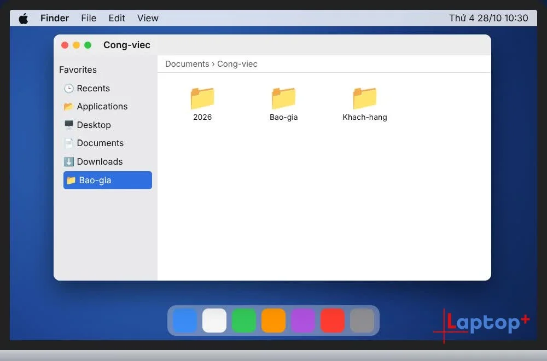This screenshot has height=361, width=547.
Task: Click the gray dock app icon
Action: (x=362, y=320)
